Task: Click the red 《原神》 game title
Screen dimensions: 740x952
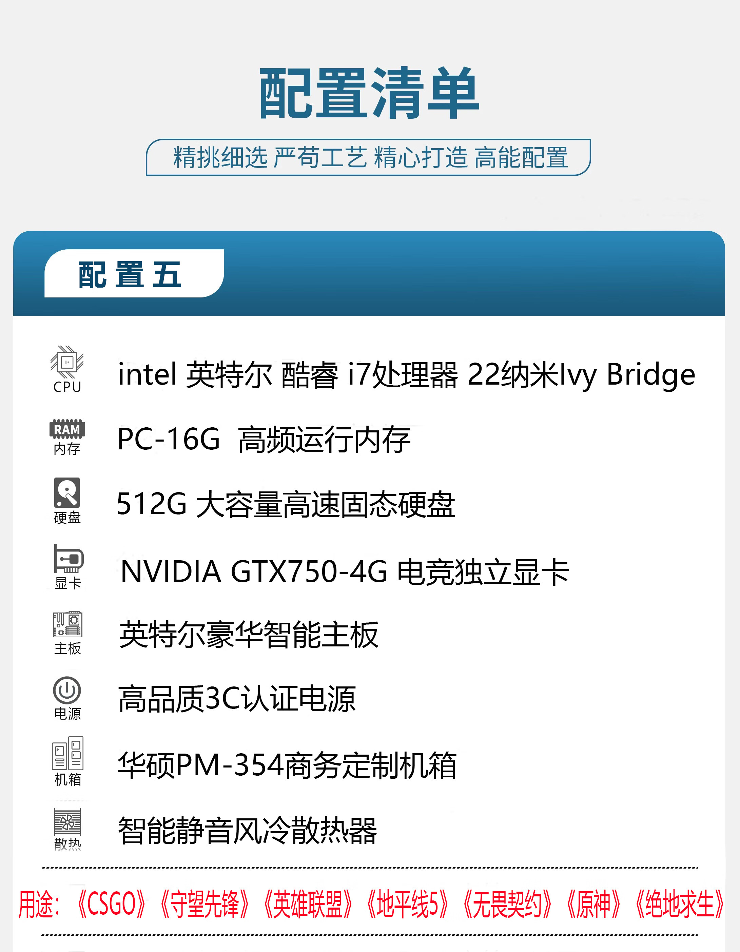Action: (593, 905)
